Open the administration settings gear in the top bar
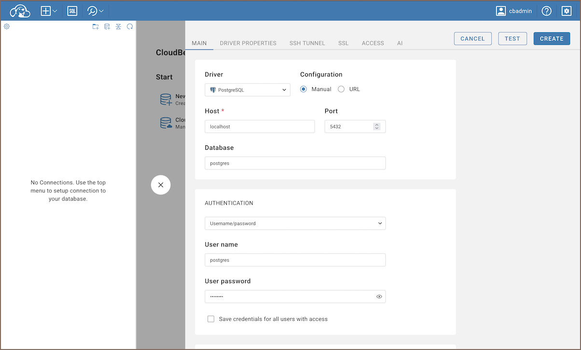 (567, 11)
